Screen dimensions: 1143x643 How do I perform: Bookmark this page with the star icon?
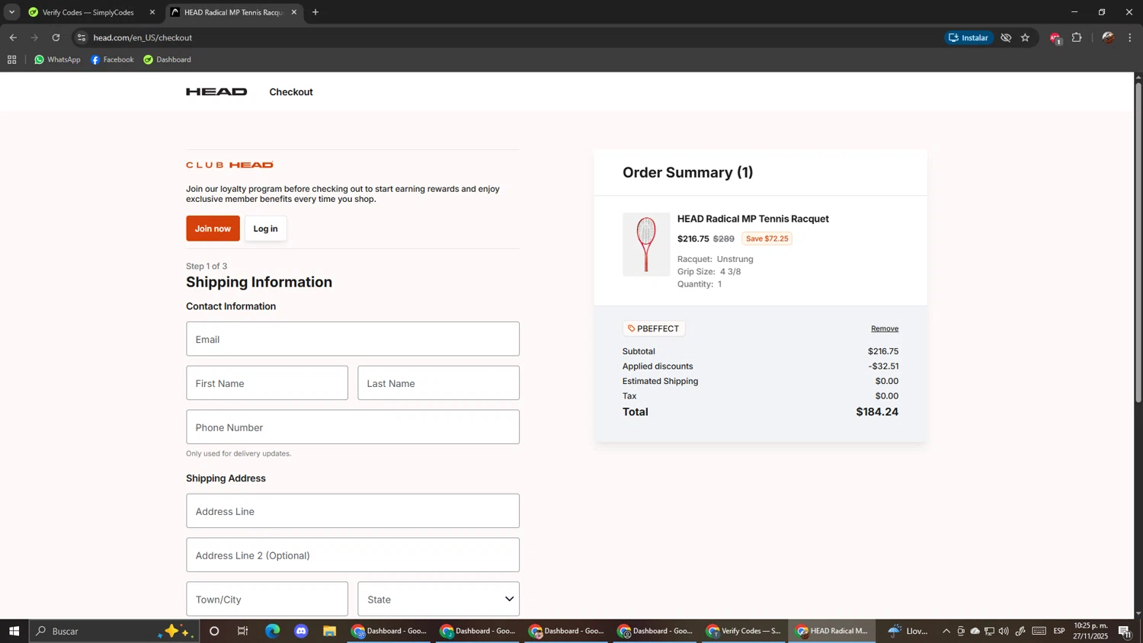[x=1026, y=37]
